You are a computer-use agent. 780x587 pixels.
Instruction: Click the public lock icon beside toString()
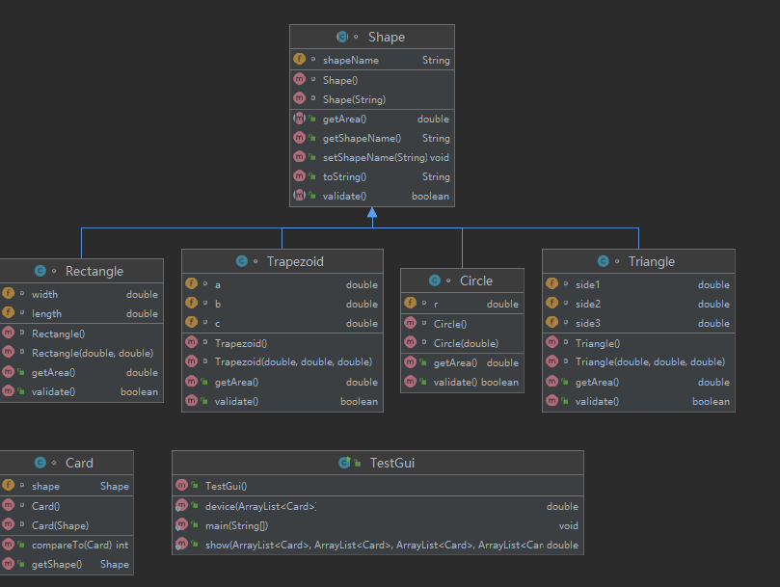click(x=312, y=176)
